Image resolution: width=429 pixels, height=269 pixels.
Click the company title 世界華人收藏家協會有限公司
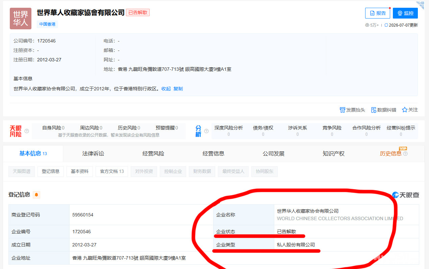[x=81, y=12]
